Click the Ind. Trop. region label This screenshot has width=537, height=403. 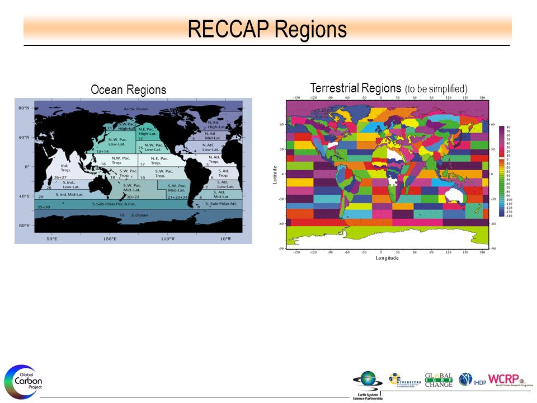click(x=66, y=168)
